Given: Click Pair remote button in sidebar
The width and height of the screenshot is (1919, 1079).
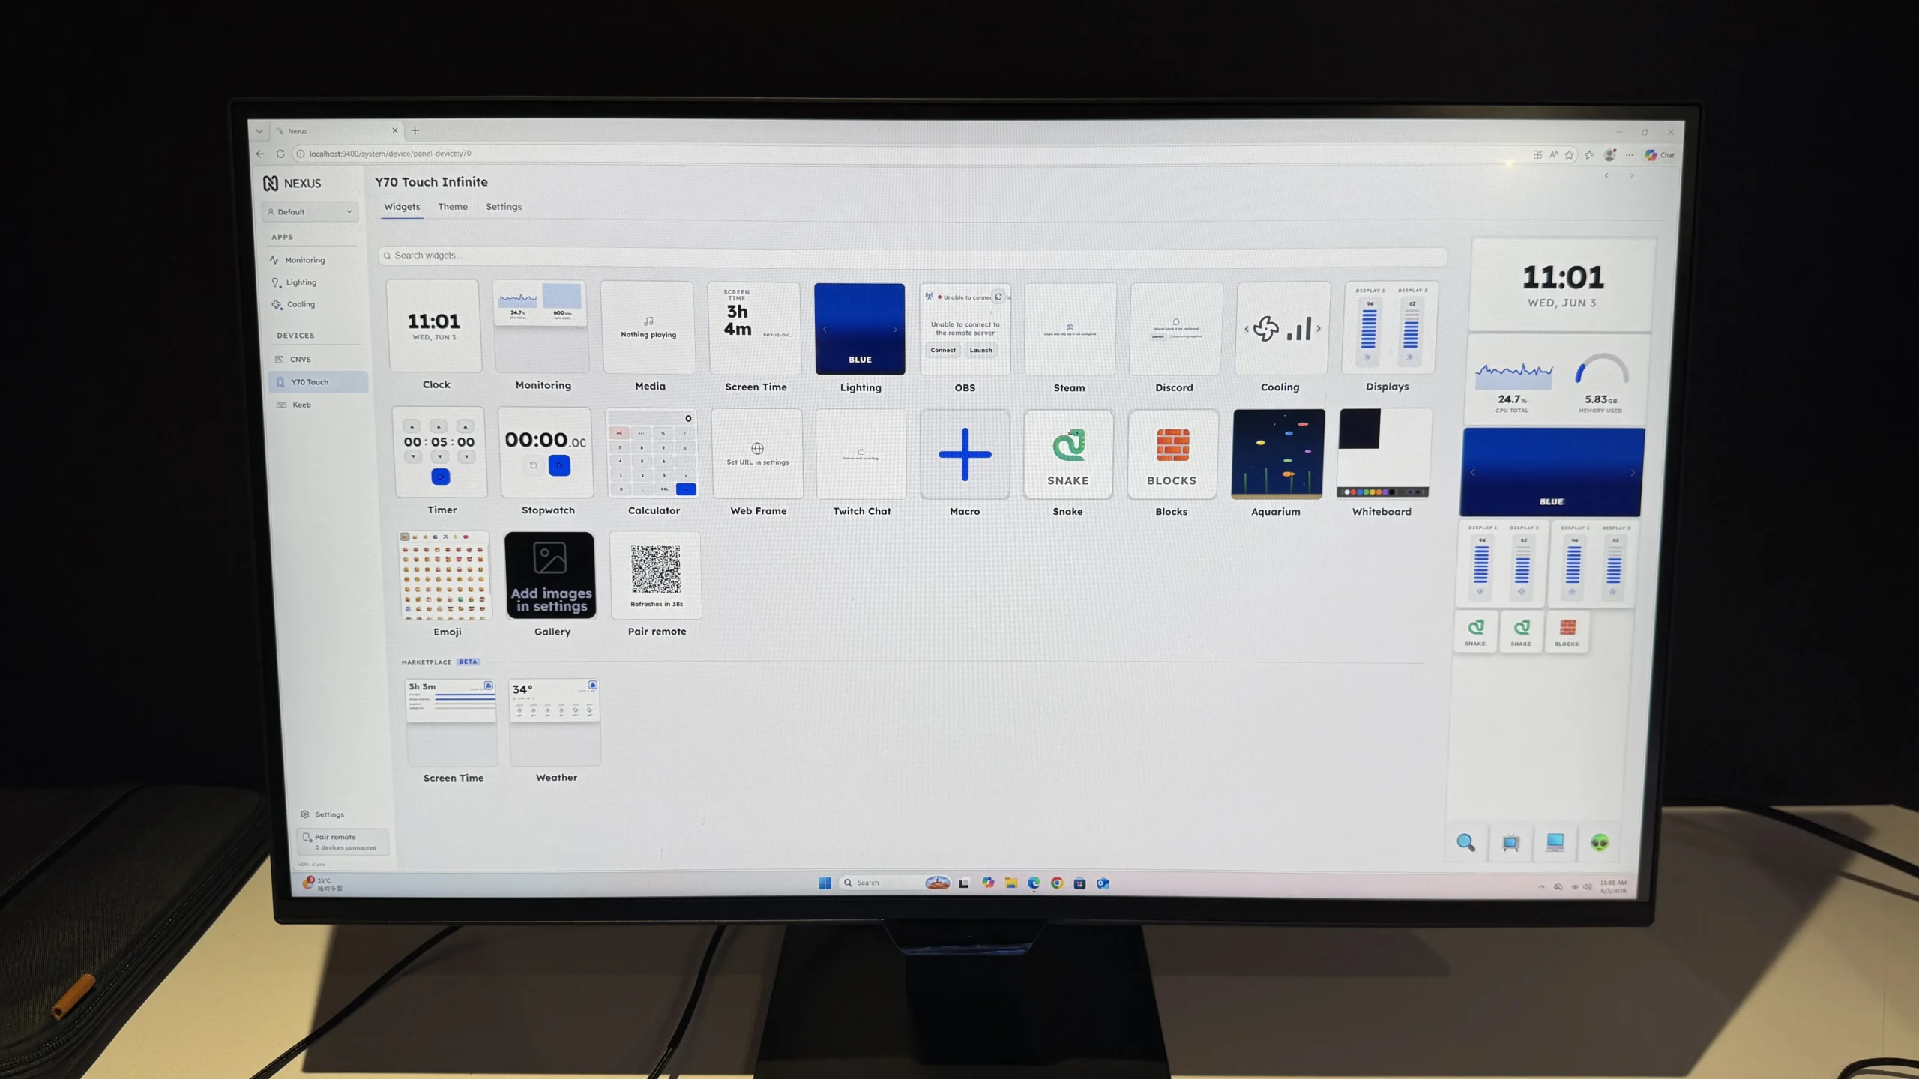Looking at the screenshot, I should (343, 842).
